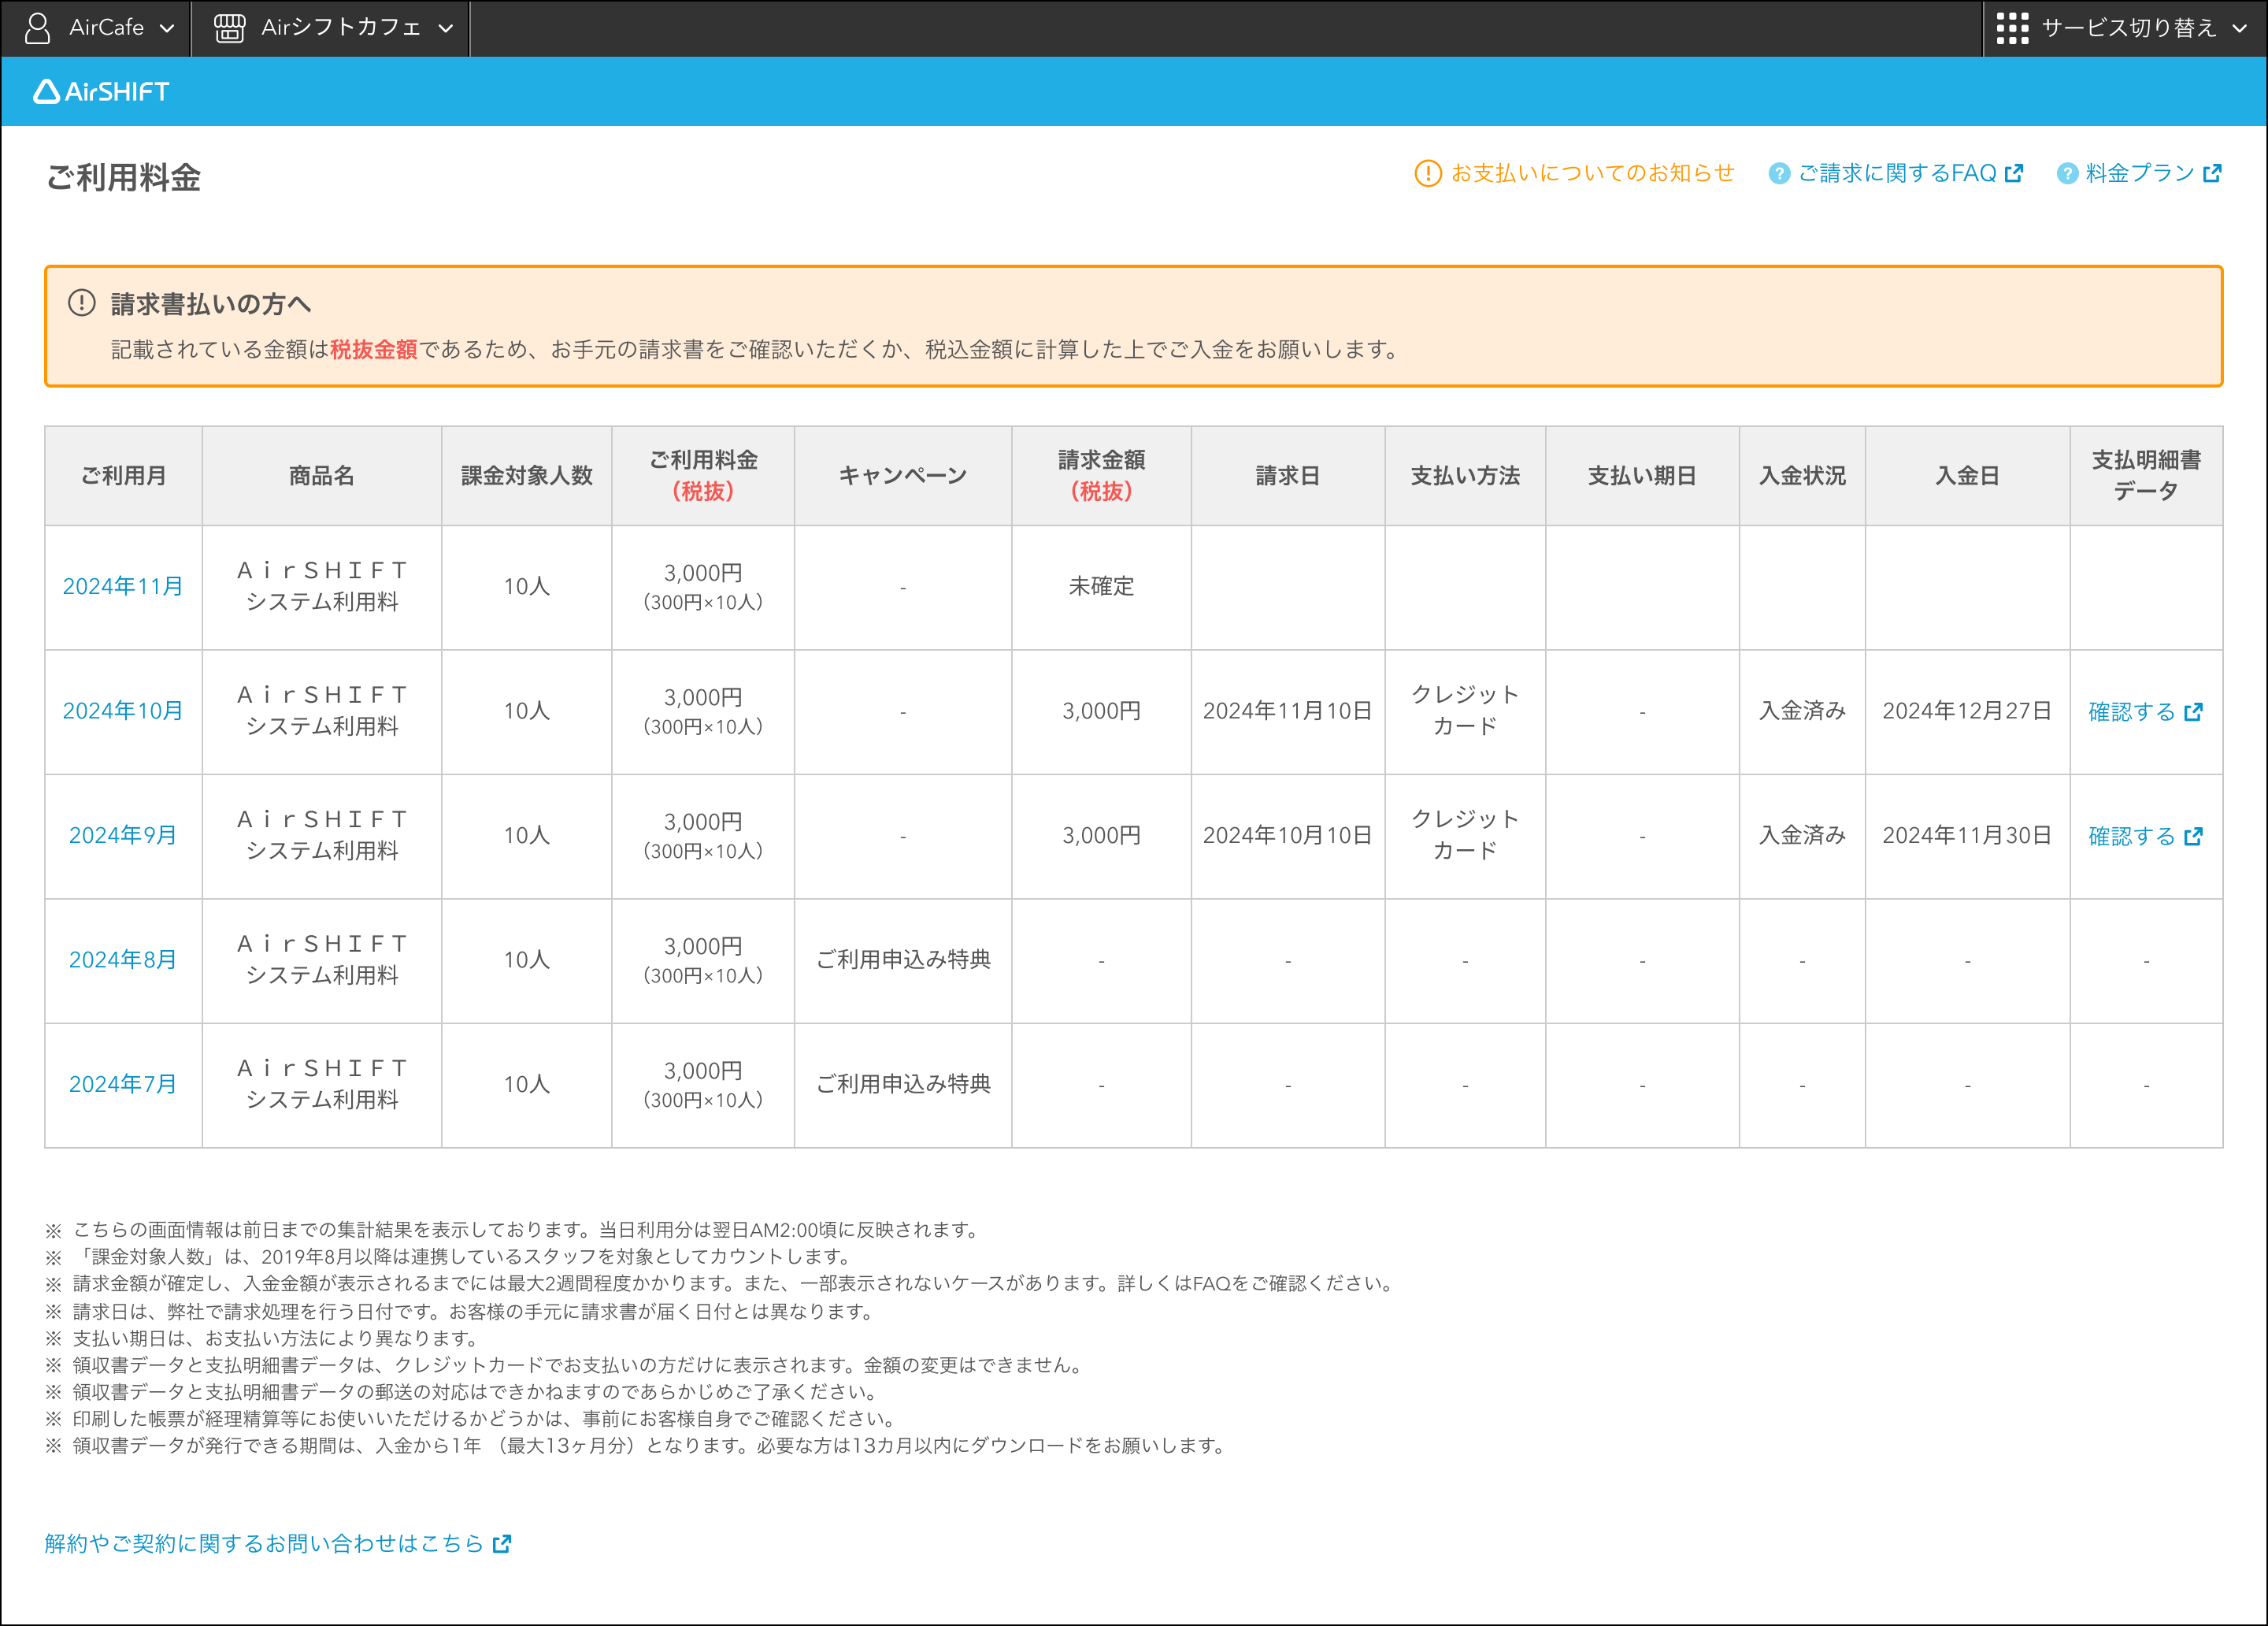Click the 課金対象人数 column header
Image resolution: width=2268 pixels, height=1626 pixels.
pyautogui.click(x=527, y=475)
